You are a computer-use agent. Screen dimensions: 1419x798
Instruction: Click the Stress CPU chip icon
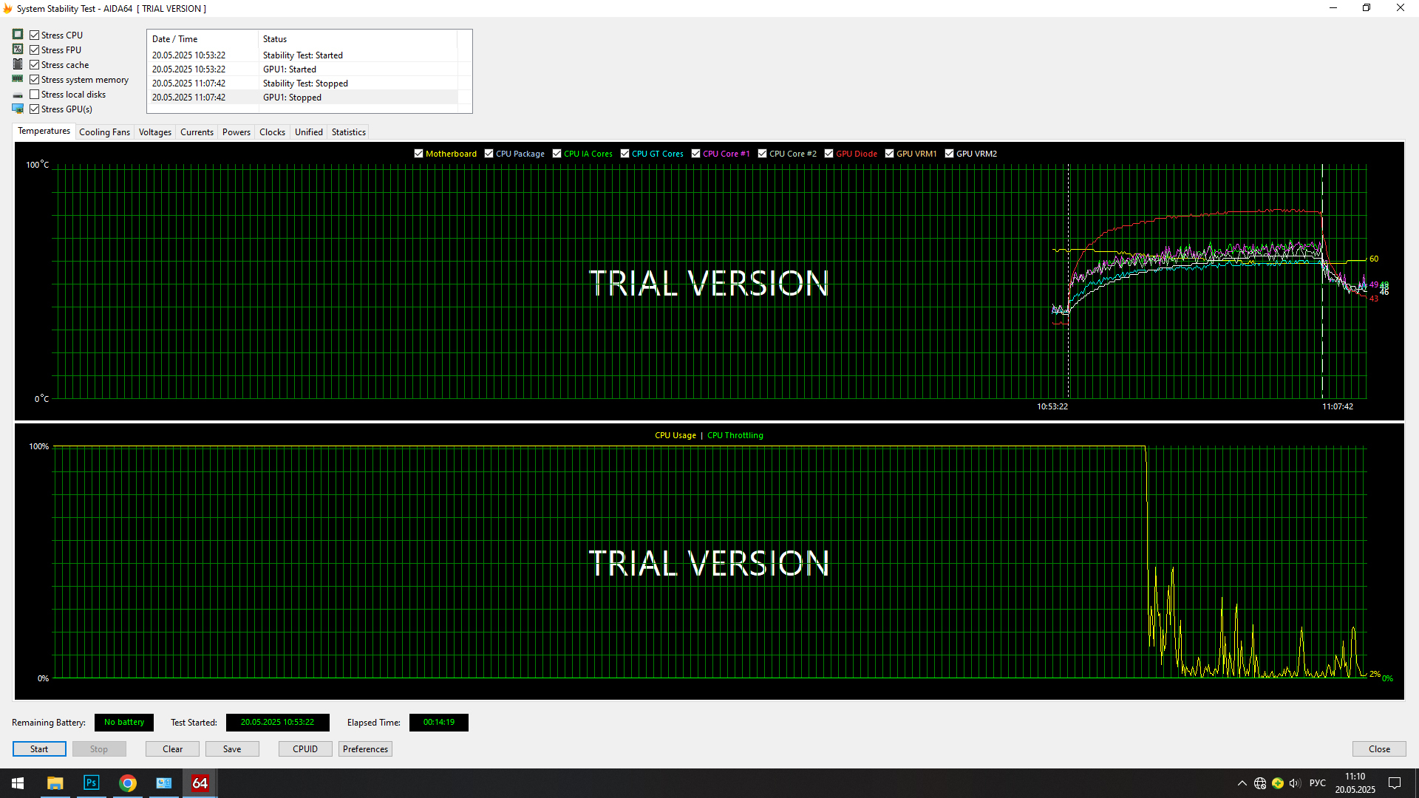tap(18, 35)
